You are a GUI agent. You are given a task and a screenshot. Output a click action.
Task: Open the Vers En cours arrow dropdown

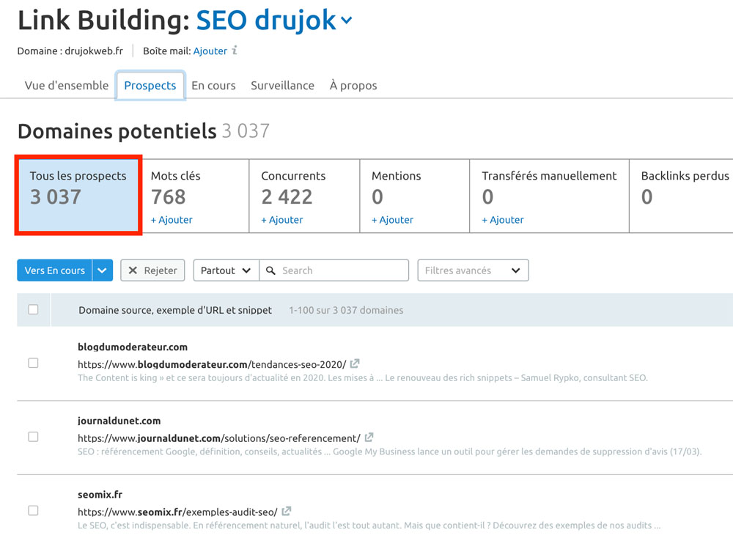[103, 270]
